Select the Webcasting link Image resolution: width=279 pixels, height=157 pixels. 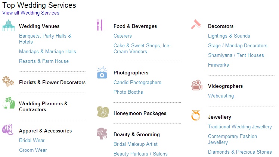tap(221, 96)
